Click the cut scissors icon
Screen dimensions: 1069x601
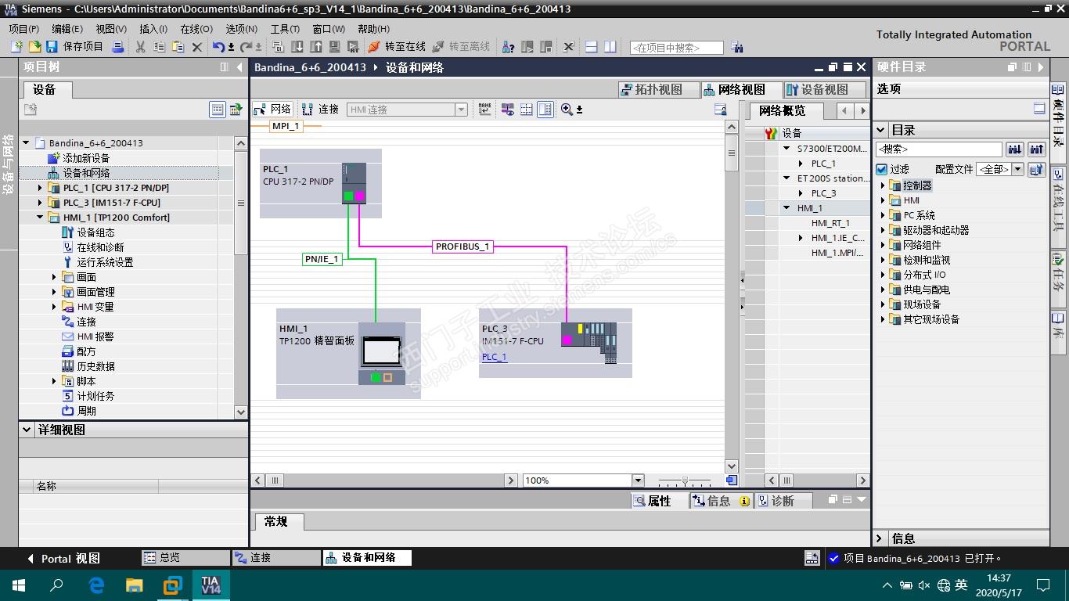[141, 47]
